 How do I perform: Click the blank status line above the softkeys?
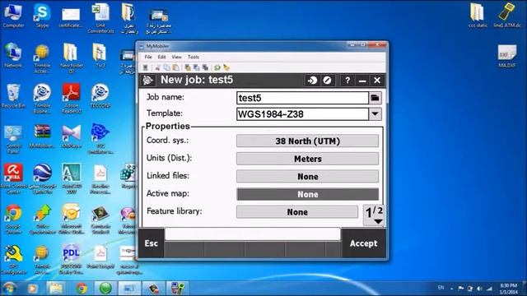coord(253,234)
